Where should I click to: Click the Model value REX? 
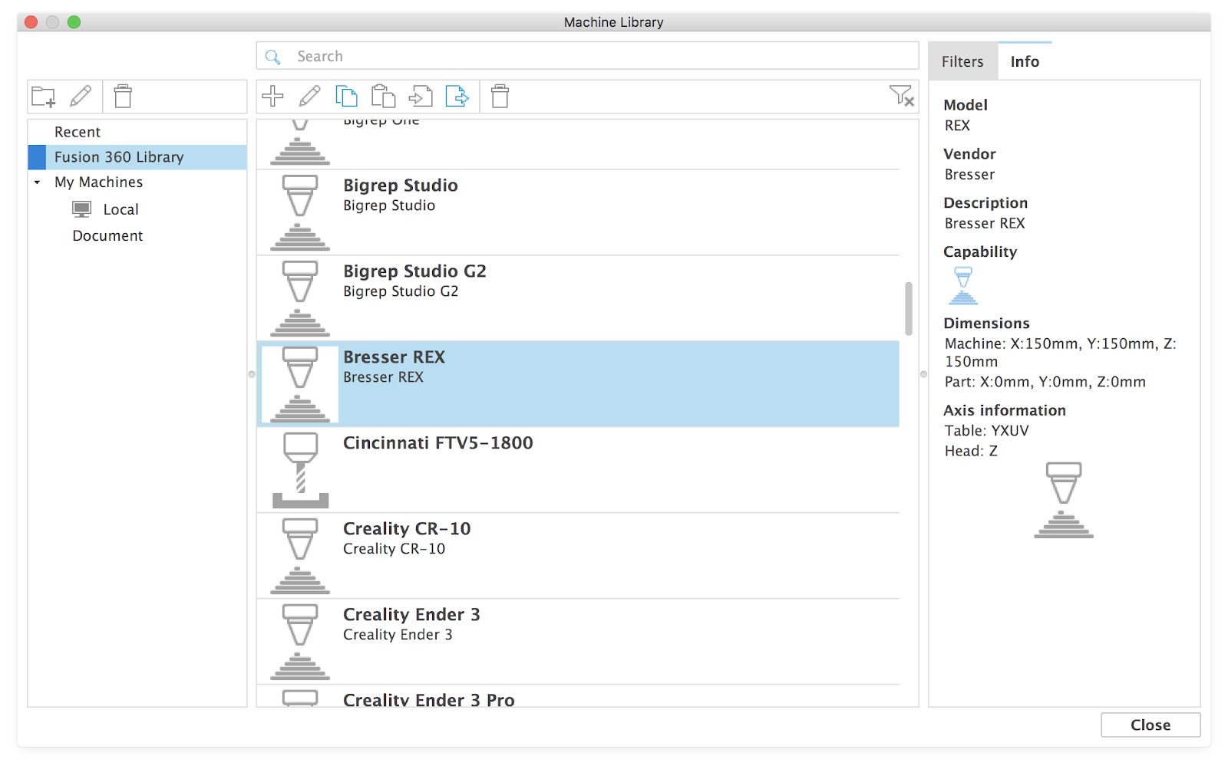tap(957, 126)
